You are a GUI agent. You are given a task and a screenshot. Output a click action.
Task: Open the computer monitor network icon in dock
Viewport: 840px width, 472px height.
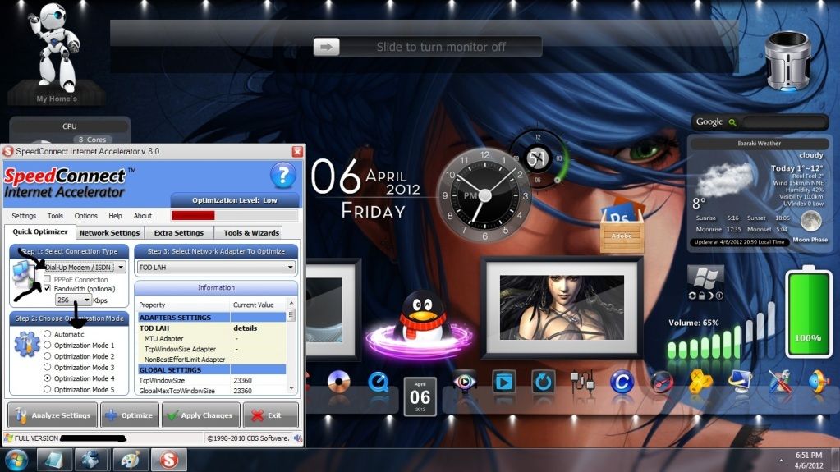(x=741, y=382)
